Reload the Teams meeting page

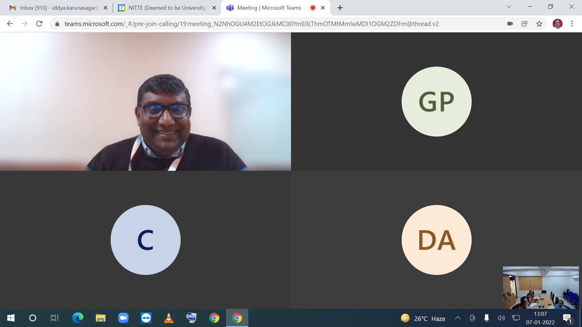point(39,24)
